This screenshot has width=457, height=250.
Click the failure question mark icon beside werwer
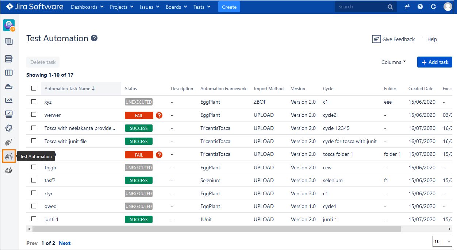tap(159, 115)
